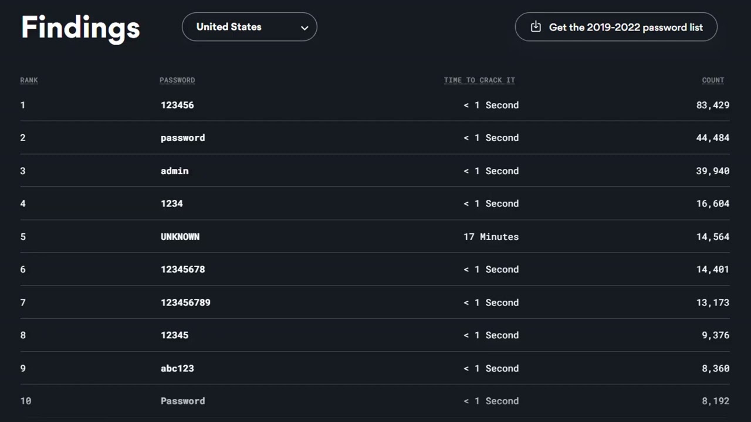The height and width of the screenshot is (422, 751).
Task: Click the chevron arrow in country selector
Action: click(x=305, y=28)
